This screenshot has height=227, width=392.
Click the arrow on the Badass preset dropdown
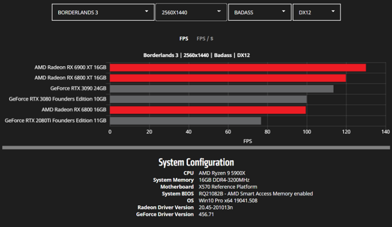[x=283, y=11]
